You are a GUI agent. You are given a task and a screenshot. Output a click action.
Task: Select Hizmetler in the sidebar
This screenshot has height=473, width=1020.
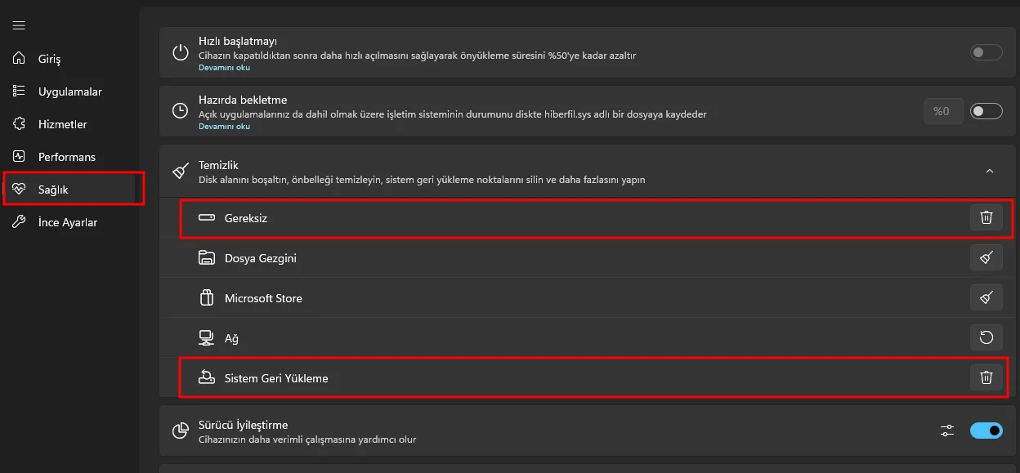tap(62, 124)
